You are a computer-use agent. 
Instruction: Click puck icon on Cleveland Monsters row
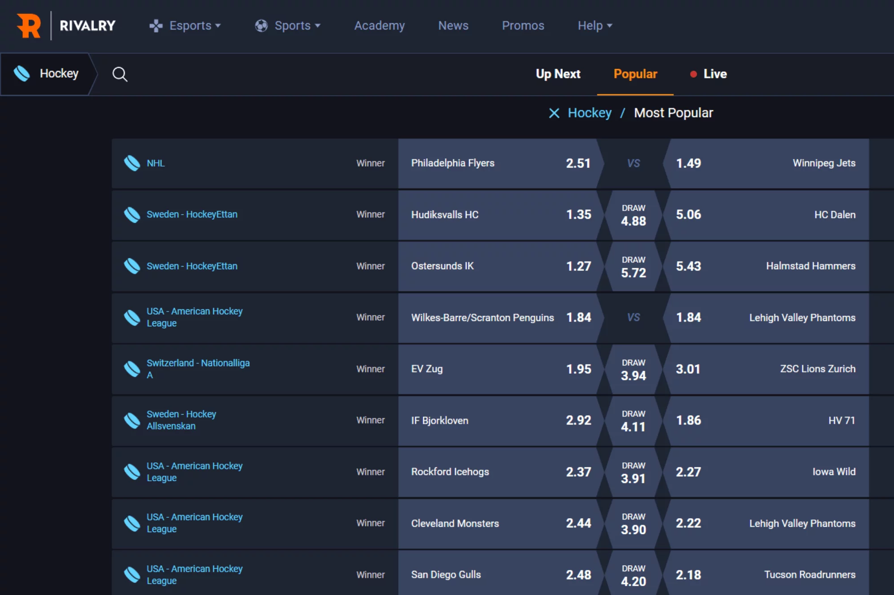coord(132,523)
